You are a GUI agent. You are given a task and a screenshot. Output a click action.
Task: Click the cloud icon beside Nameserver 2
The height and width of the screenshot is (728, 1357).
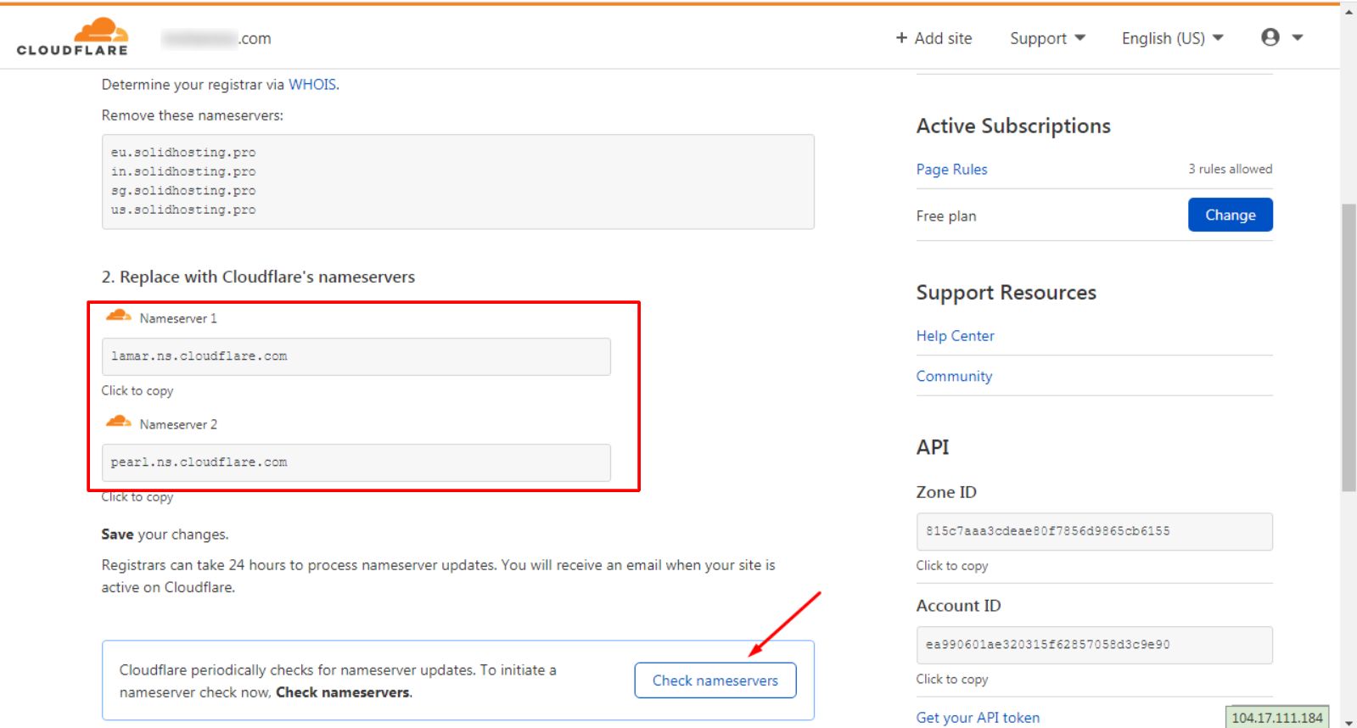[118, 423]
